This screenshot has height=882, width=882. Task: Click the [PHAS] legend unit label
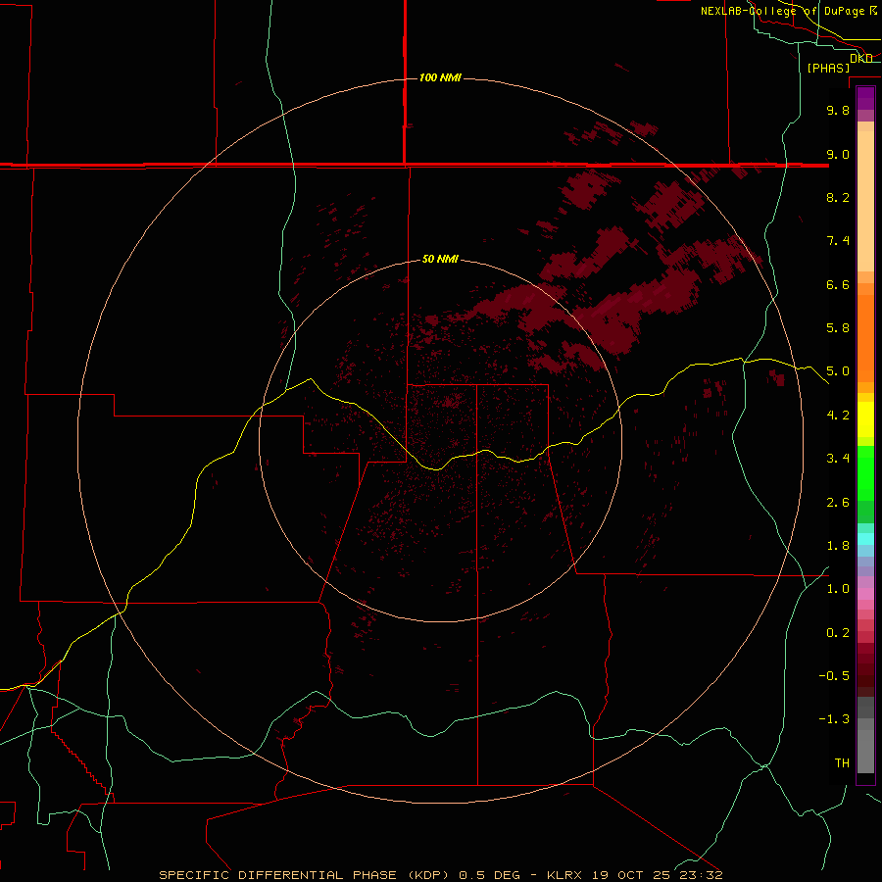coord(828,68)
